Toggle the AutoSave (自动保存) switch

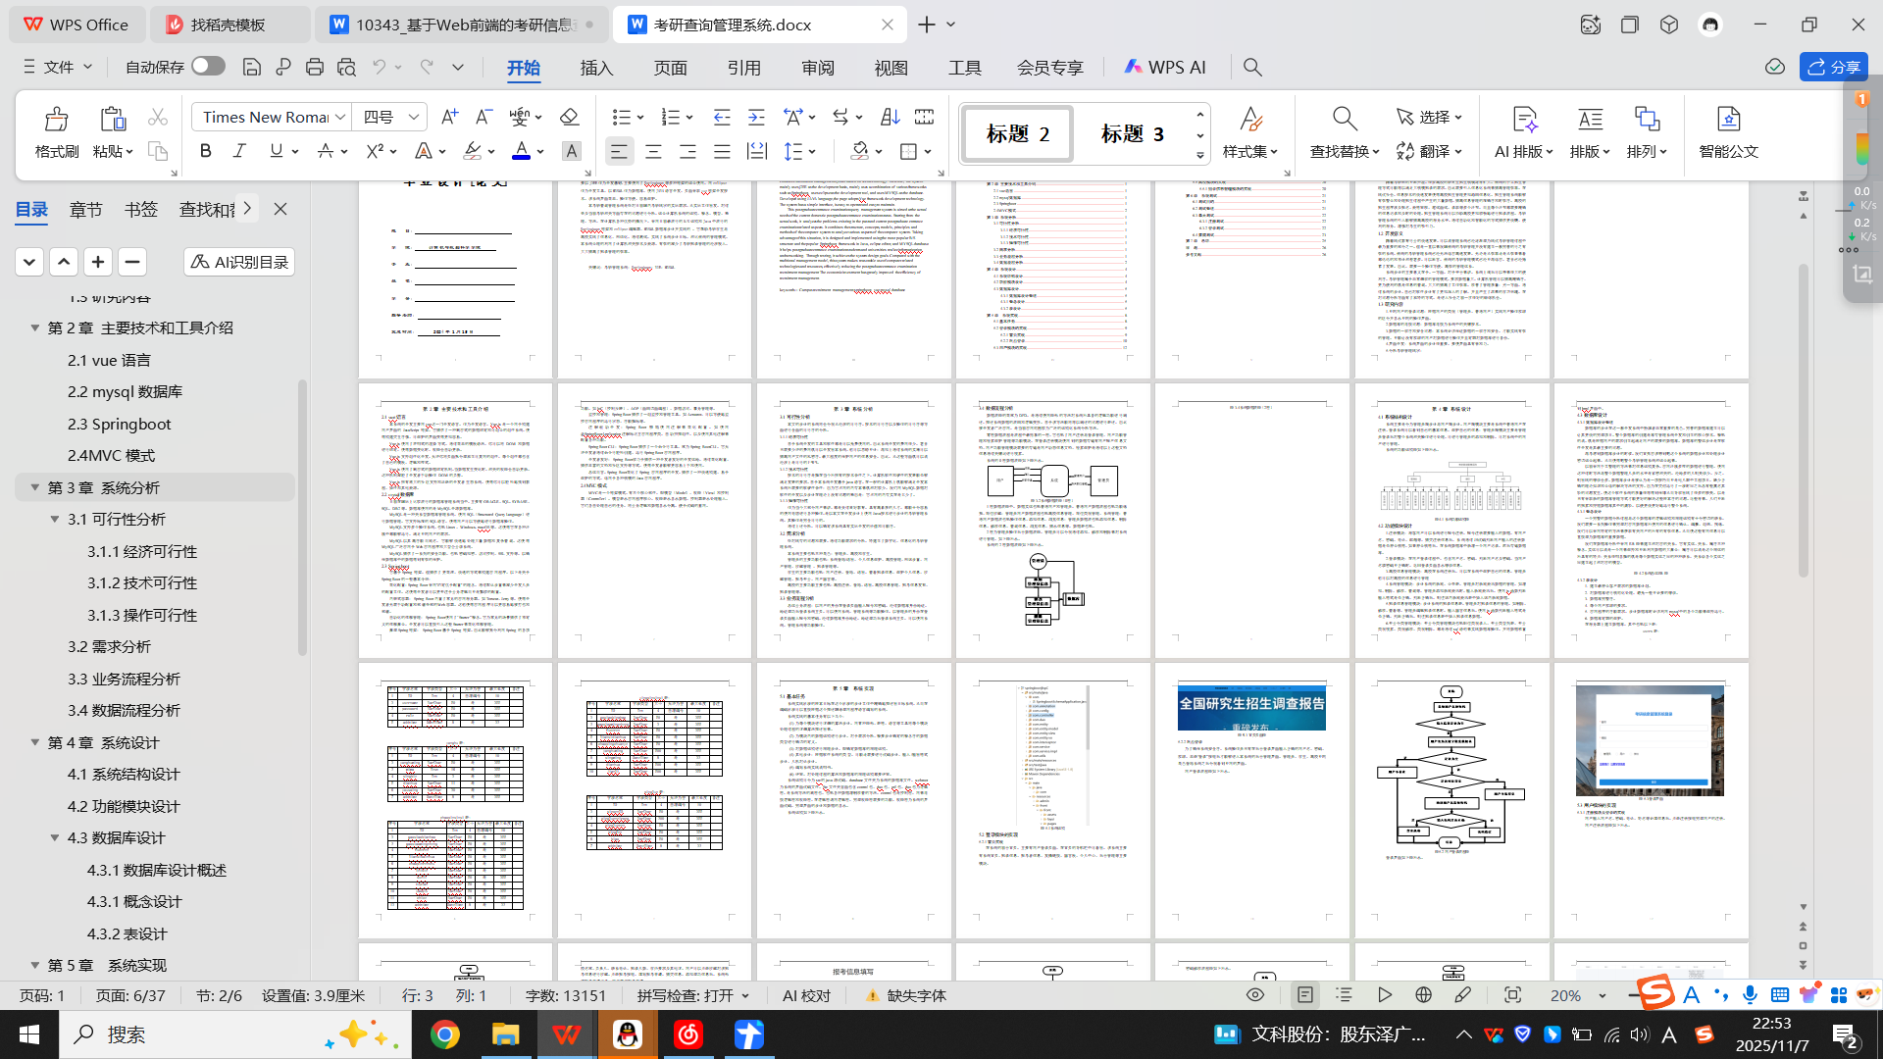(x=208, y=66)
